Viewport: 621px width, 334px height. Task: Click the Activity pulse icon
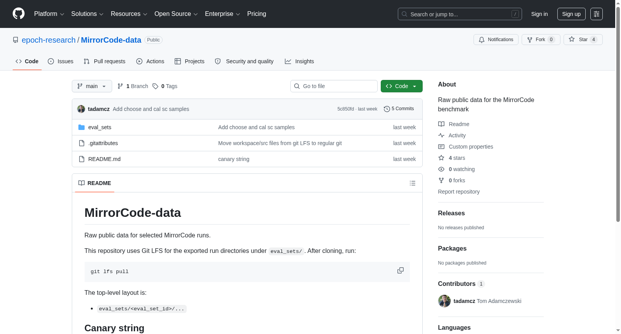coord(441,135)
